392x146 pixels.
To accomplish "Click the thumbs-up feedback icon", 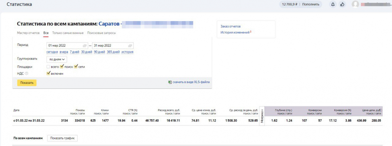I will (343, 4).
